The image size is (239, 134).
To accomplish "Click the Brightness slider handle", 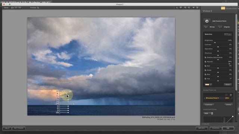I will 215,43.
